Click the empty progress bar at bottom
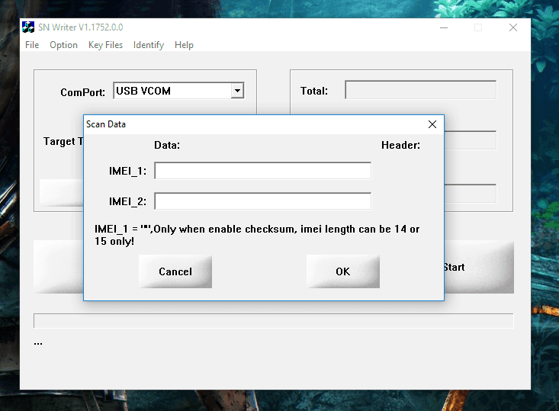 [x=273, y=321]
